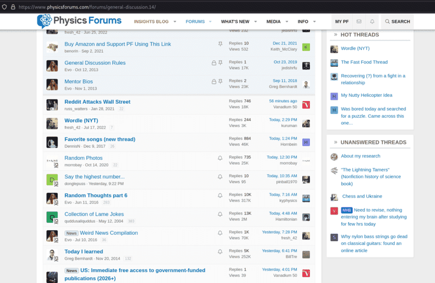Open The Fast Food Thread in Hot Threads
Viewport: 435px width, 283px height.
(x=364, y=62)
